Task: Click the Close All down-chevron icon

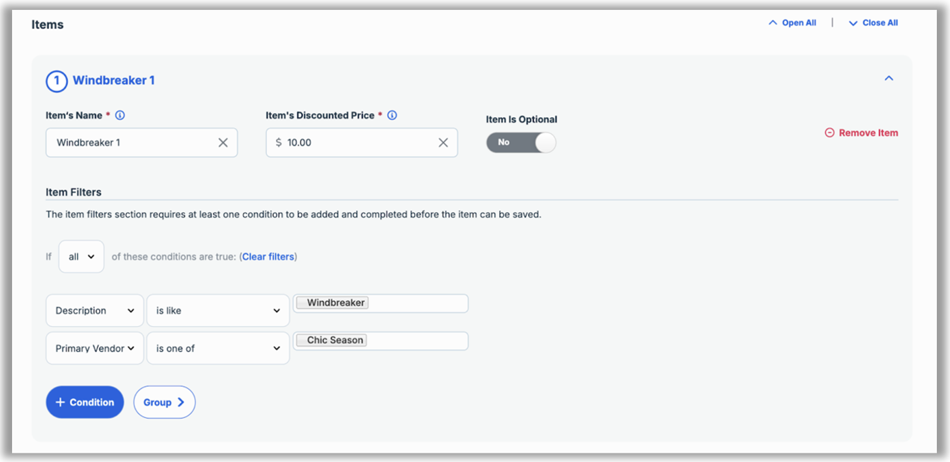Action: point(853,23)
